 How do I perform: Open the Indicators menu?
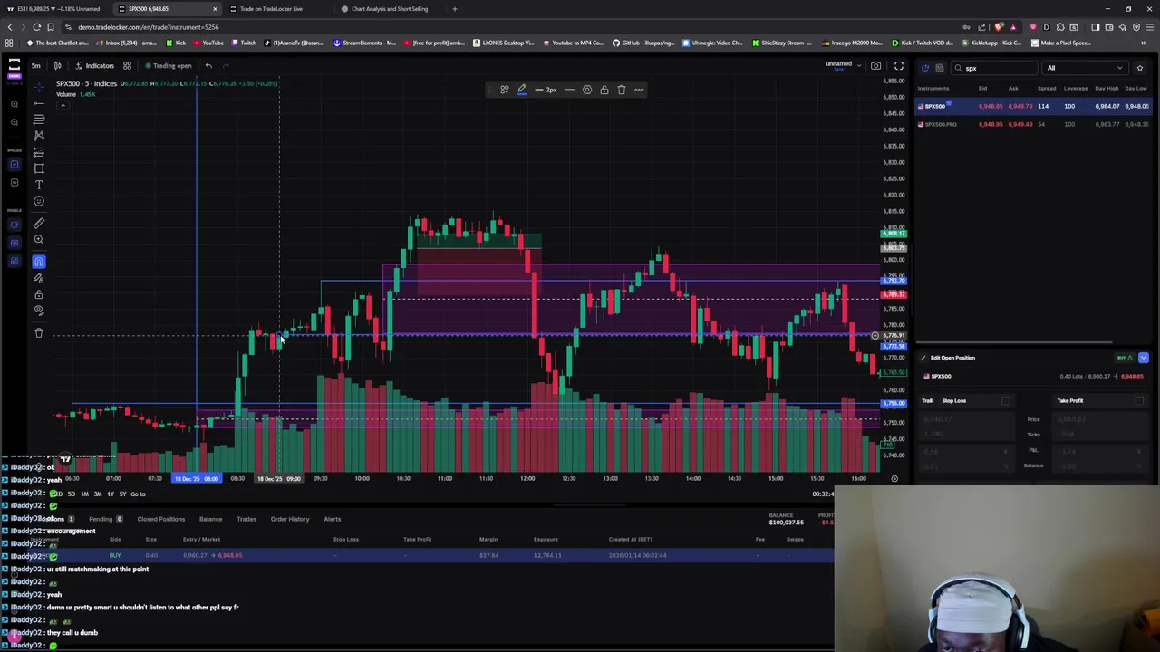[x=94, y=65]
